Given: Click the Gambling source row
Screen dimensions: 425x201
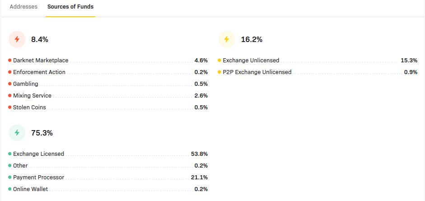Looking at the screenshot, I should pos(108,84).
